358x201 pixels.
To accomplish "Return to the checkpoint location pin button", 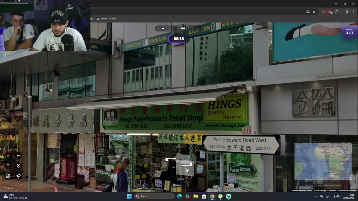I will click(18, 166).
